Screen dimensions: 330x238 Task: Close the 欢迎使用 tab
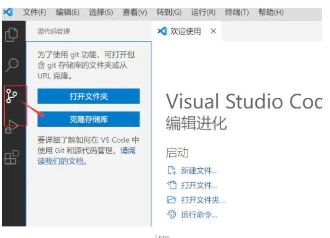pyautogui.click(x=213, y=31)
